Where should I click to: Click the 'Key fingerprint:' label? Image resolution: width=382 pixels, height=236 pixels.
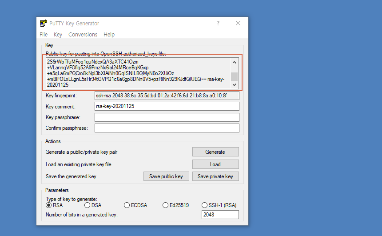pos(61,96)
